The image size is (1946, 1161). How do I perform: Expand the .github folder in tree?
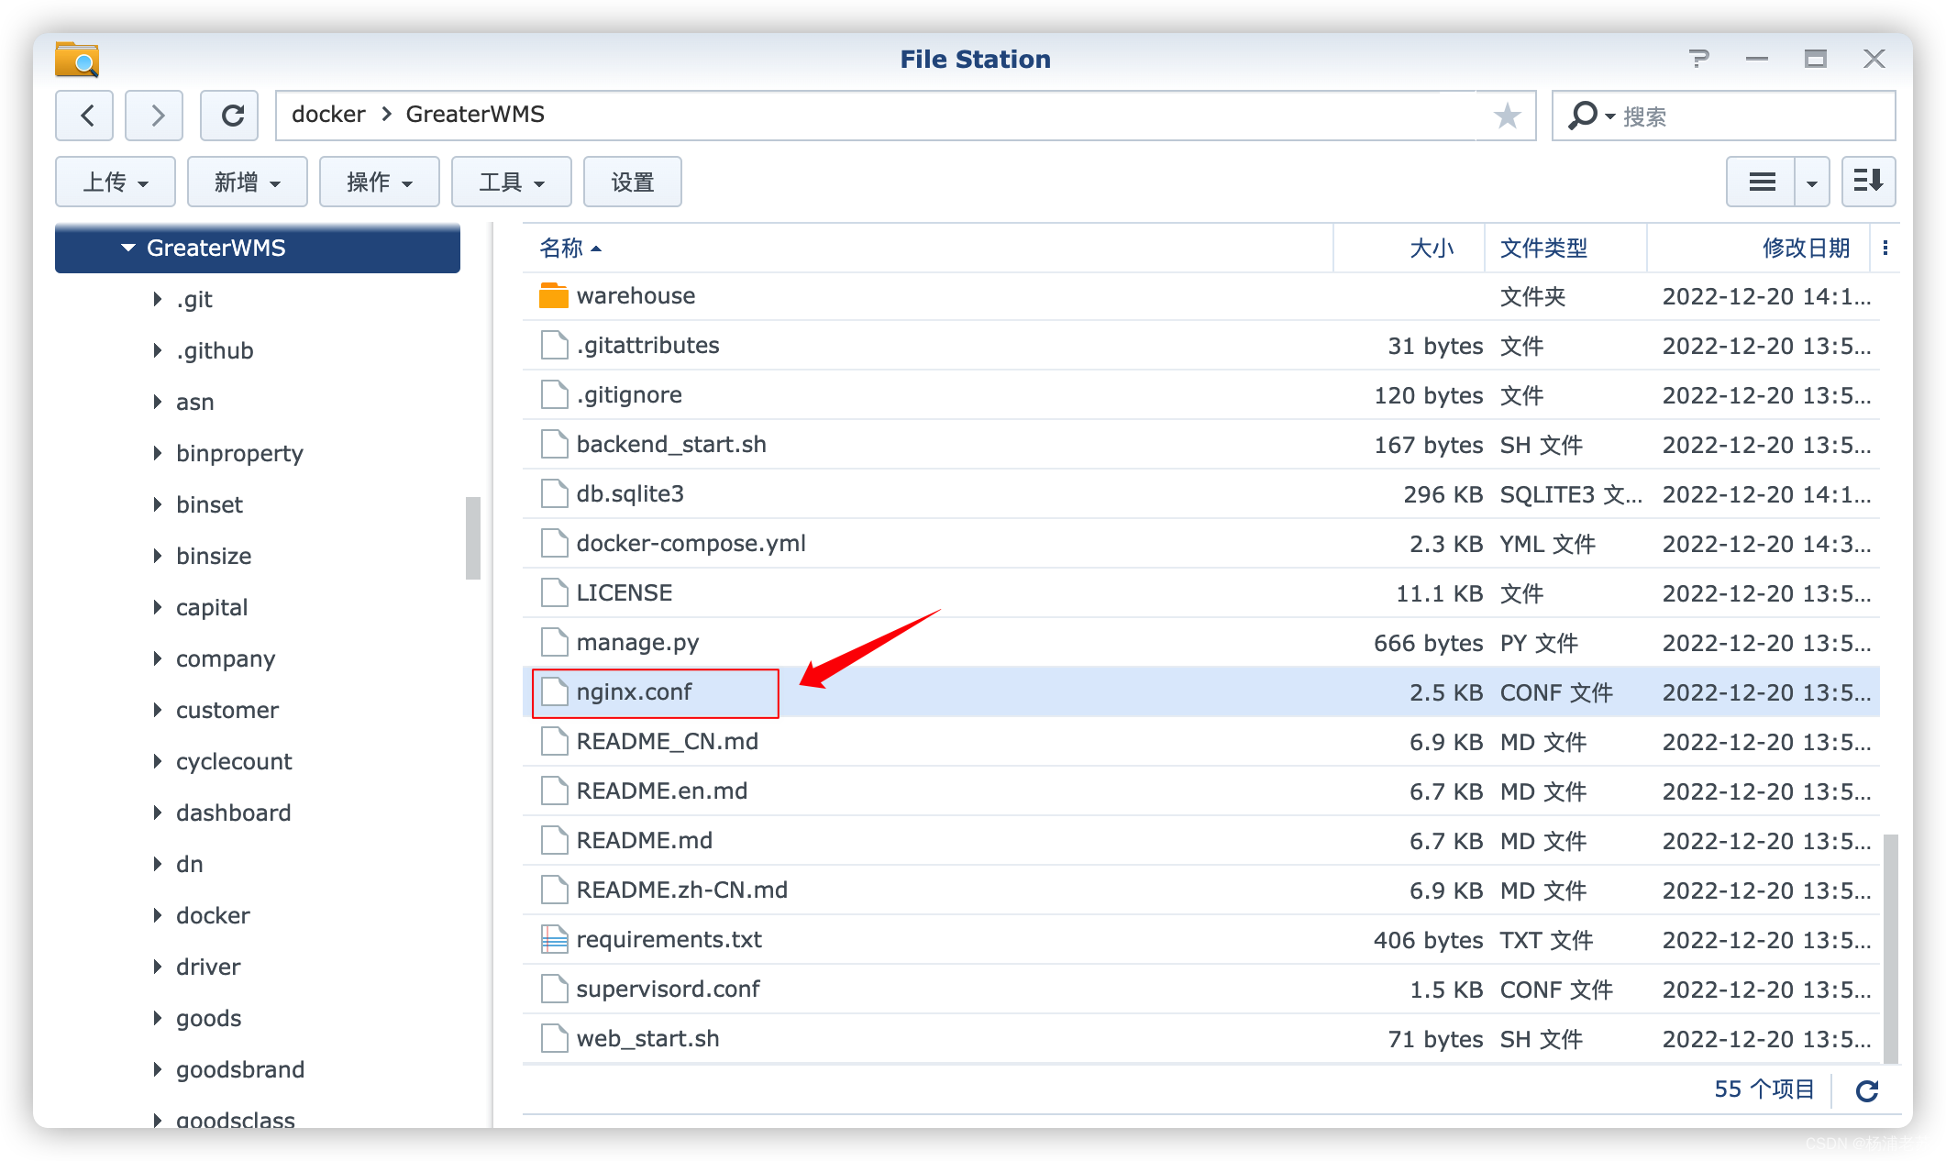click(157, 350)
